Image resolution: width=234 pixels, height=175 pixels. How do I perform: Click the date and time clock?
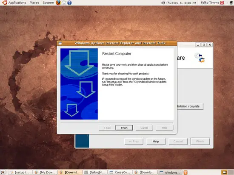(181, 3)
